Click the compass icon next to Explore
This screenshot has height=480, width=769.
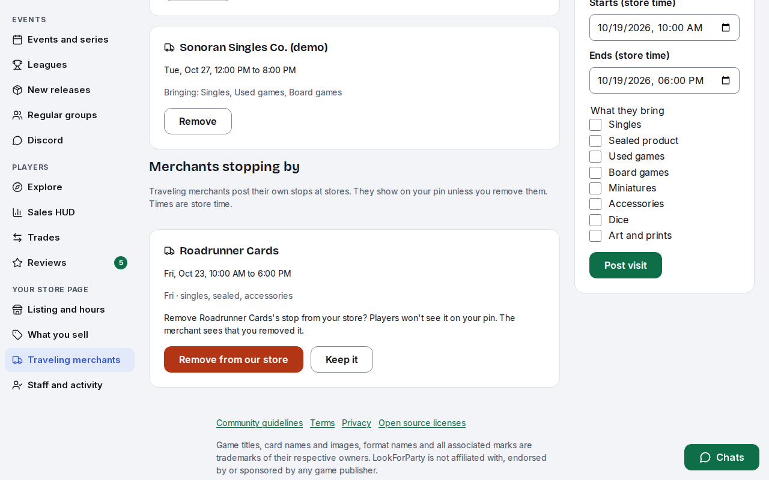tap(17, 187)
